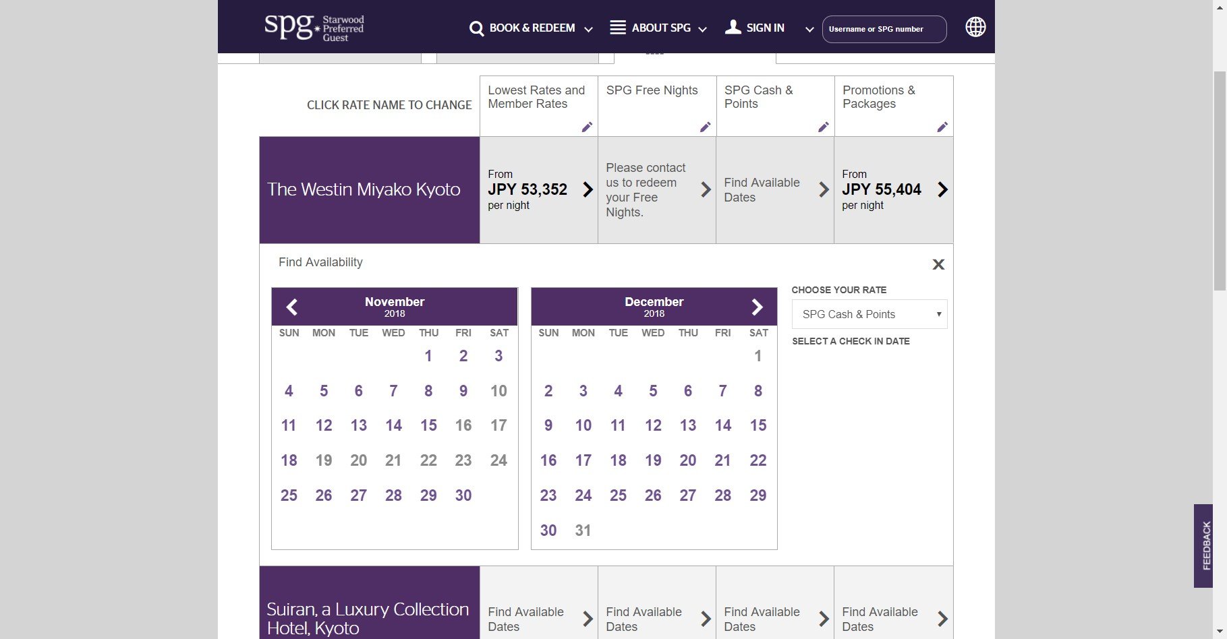Image resolution: width=1227 pixels, height=639 pixels.
Task: Choose December 9 in the calendar
Action: pyautogui.click(x=548, y=425)
